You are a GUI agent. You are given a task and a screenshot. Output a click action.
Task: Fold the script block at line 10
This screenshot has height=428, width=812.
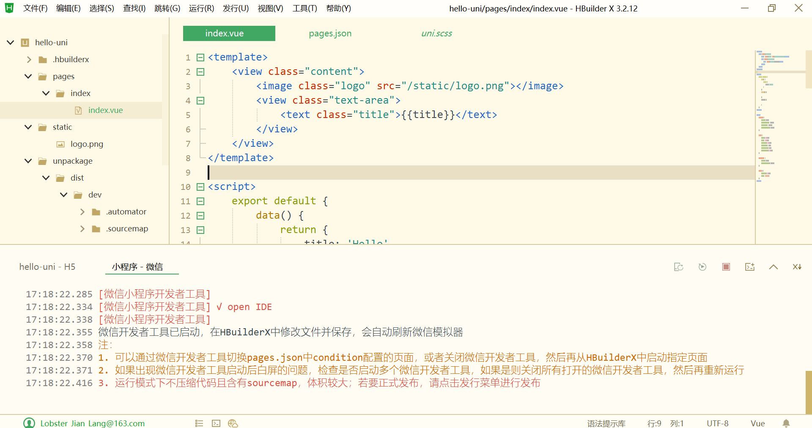201,187
